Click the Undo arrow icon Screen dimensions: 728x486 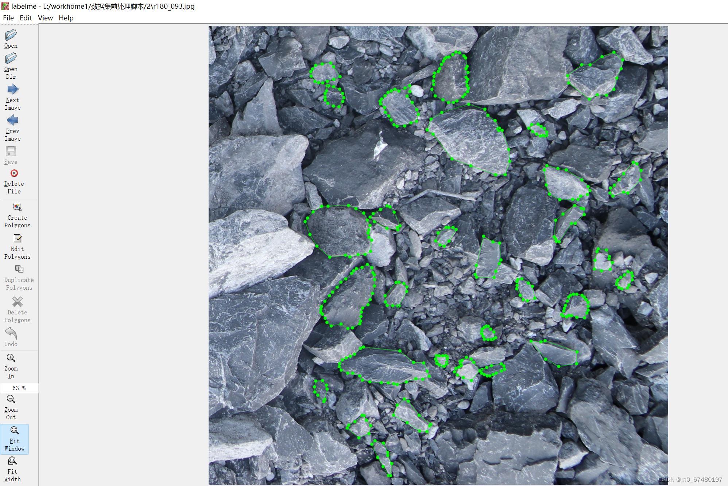[x=11, y=333]
